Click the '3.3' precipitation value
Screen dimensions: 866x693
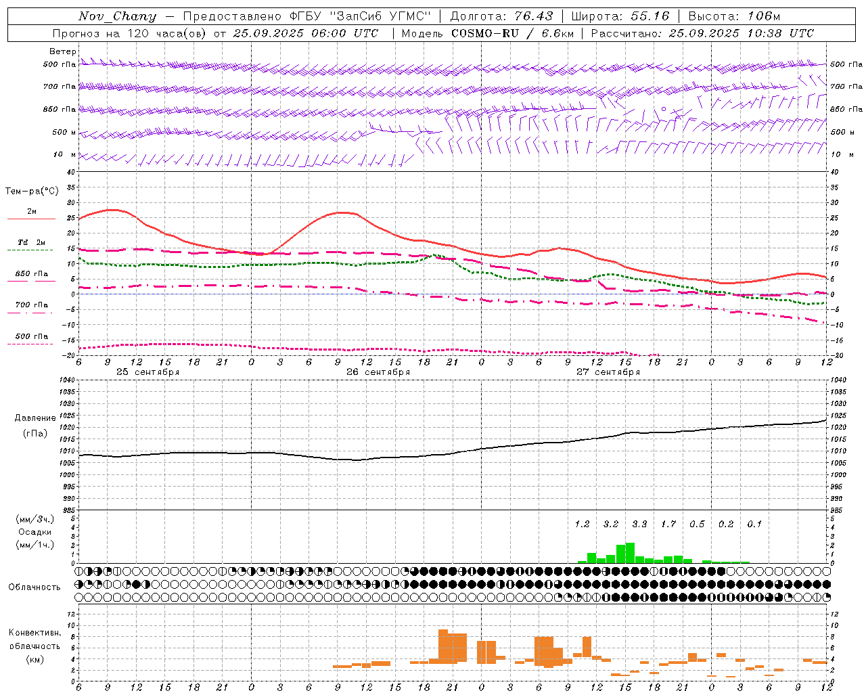click(639, 524)
